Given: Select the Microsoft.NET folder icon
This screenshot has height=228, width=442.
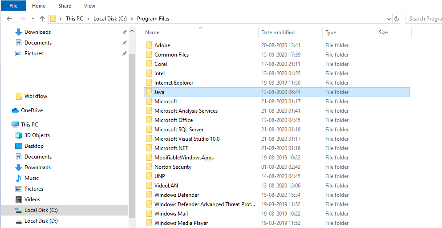Looking at the screenshot, I should coord(149,148).
